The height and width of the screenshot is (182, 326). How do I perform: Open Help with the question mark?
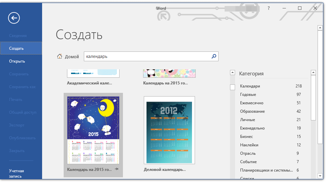click(x=268, y=8)
